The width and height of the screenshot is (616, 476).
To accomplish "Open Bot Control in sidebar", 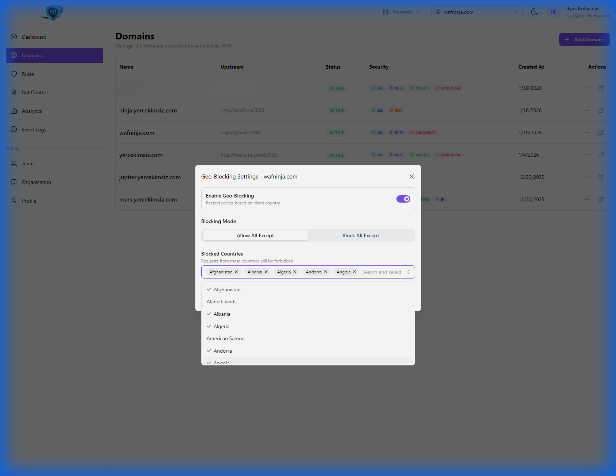I will (54, 92).
